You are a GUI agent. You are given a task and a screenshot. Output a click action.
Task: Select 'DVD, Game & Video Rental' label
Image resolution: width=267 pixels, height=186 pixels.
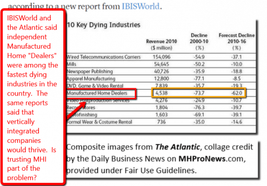95,86
